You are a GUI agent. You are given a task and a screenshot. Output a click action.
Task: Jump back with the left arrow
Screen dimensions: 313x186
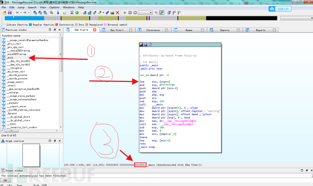click(x=17, y=13)
